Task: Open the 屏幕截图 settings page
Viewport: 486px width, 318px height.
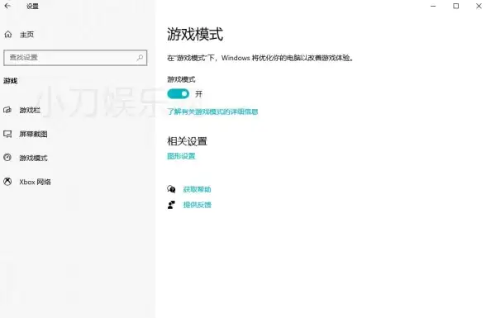Action: (x=33, y=134)
